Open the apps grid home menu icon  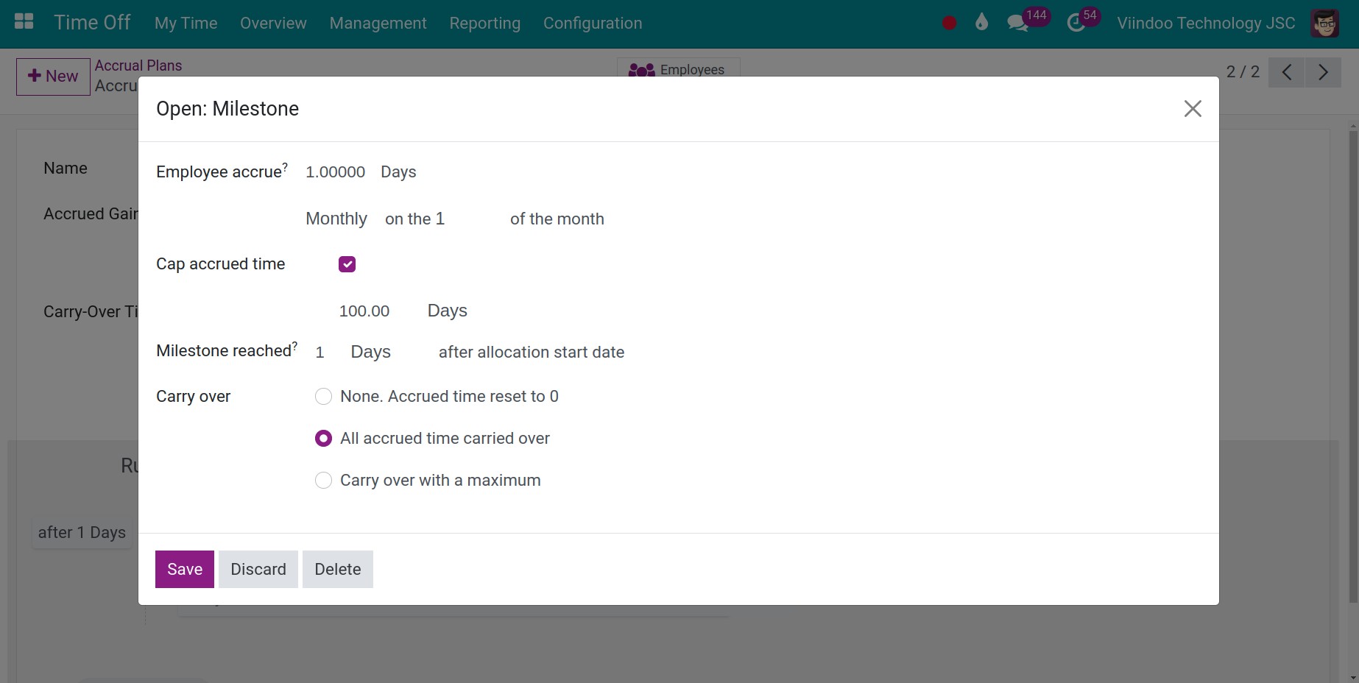click(x=24, y=22)
